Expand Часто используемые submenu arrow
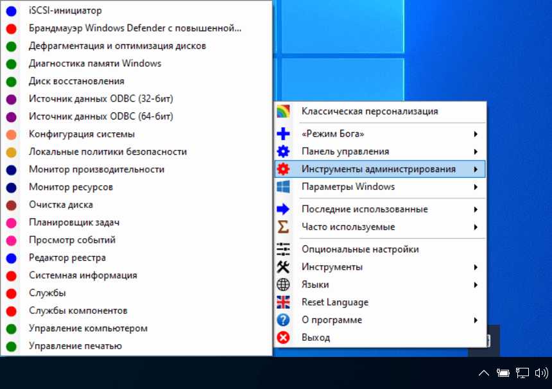This screenshot has height=389, width=552. point(476,227)
